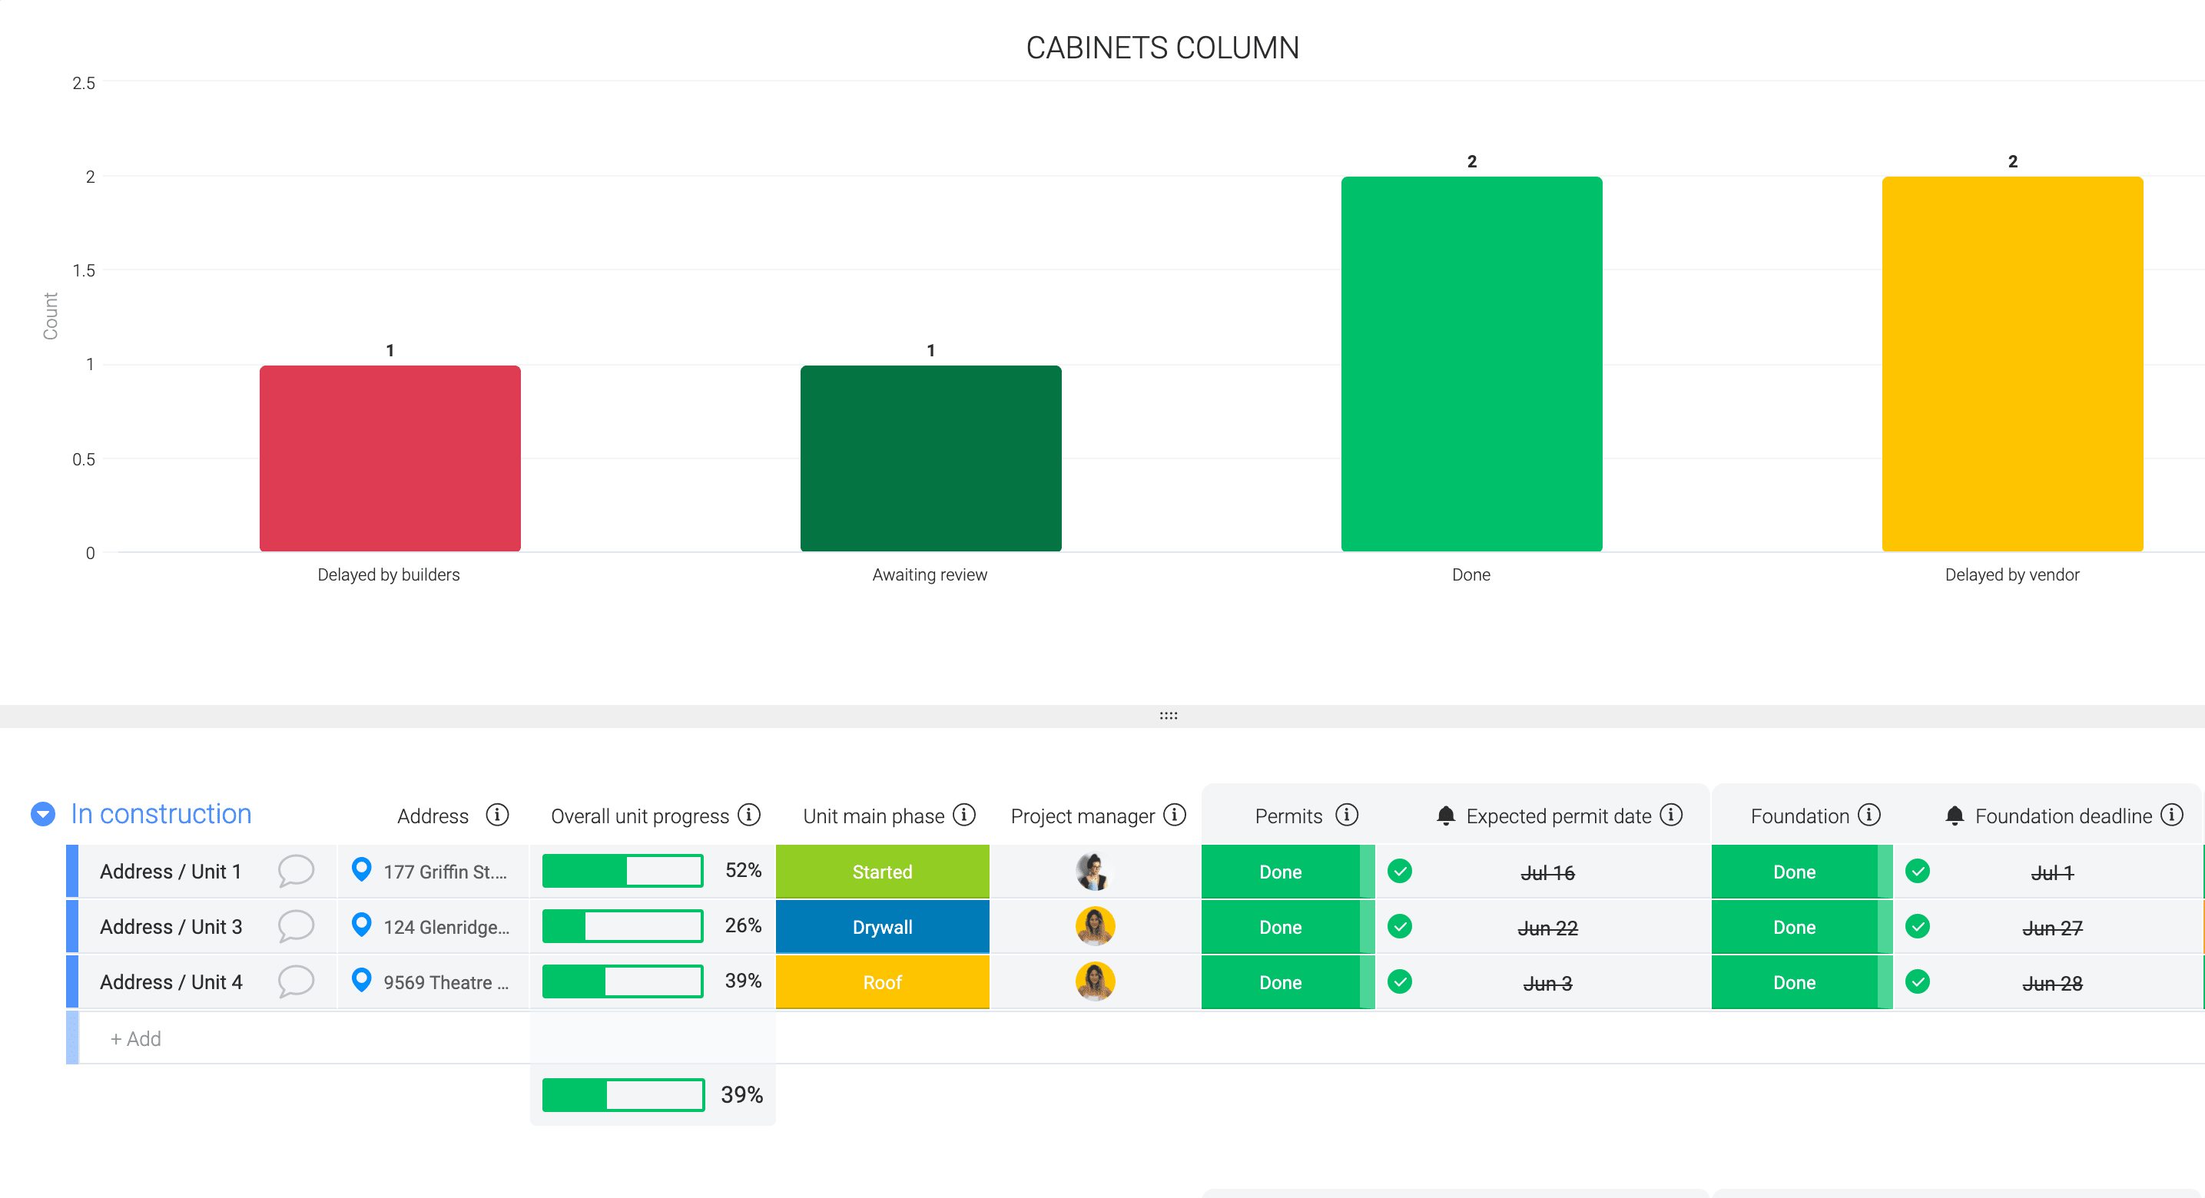Click the Jun 28 foundation deadline checkmark
Image resolution: width=2205 pixels, height=1198 pixels.
click(1918, 981)
